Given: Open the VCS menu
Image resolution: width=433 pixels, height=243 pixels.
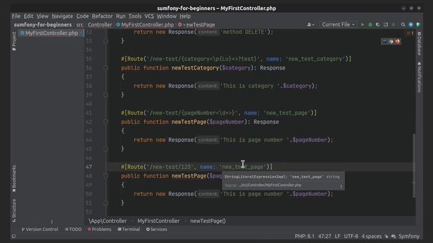Looking at the screenshot, I should pyautogui.click(x=149, y=16).
